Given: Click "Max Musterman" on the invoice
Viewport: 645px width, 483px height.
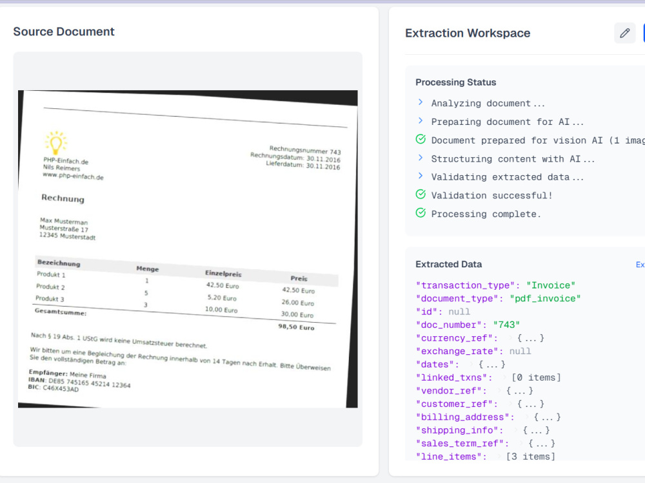Looking at the screenshot, I should click(64, 221).
